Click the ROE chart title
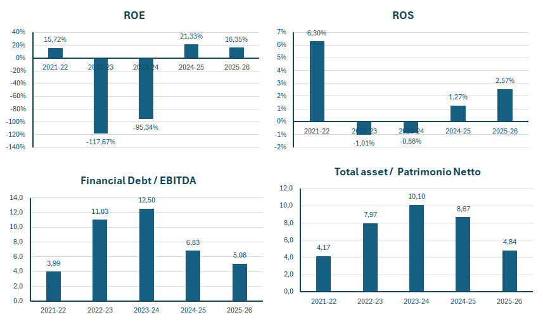 pos(134,16)
